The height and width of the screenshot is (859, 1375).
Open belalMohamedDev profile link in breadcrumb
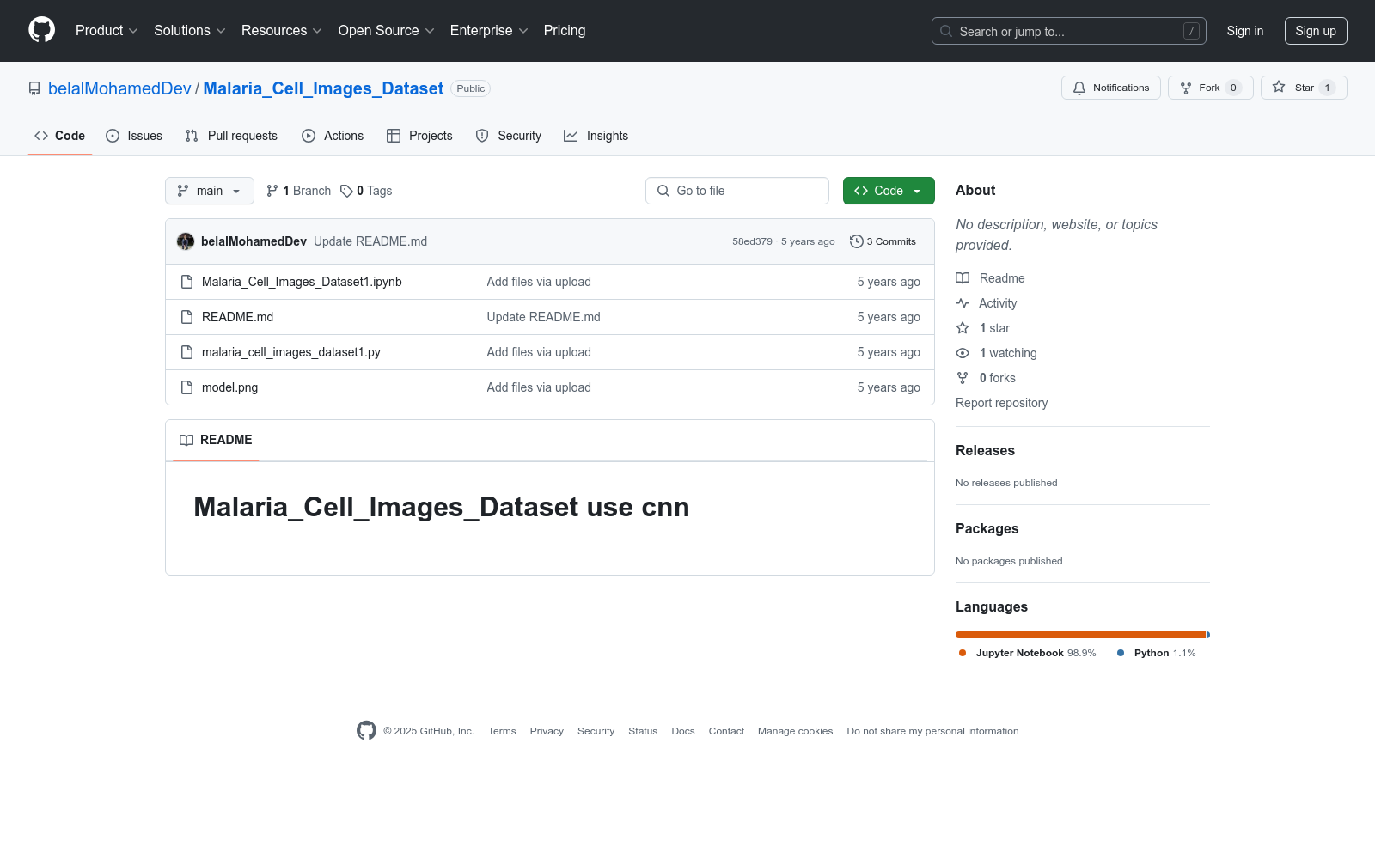tap(119, 88)
